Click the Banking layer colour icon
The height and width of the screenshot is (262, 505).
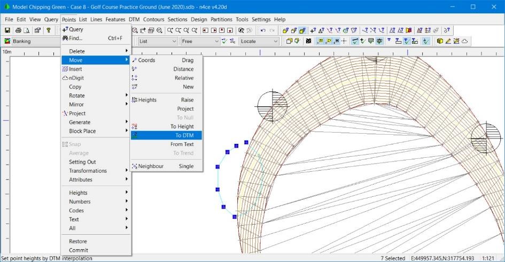(x=7, y=41)
